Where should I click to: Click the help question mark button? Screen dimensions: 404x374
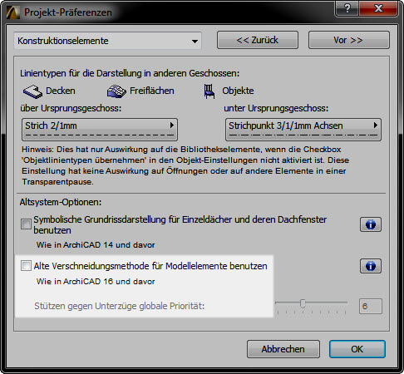[347, 8]
